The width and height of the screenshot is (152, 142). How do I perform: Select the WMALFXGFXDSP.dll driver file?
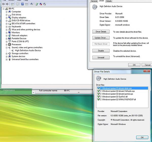click(117, 99)
